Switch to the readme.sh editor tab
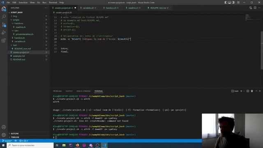The width and height of the screenshot is (263, 148). [134, 8]
